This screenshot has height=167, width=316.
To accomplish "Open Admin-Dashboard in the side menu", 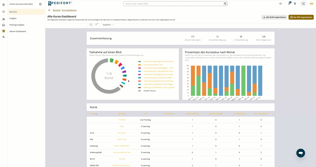I will pos(26,31).
